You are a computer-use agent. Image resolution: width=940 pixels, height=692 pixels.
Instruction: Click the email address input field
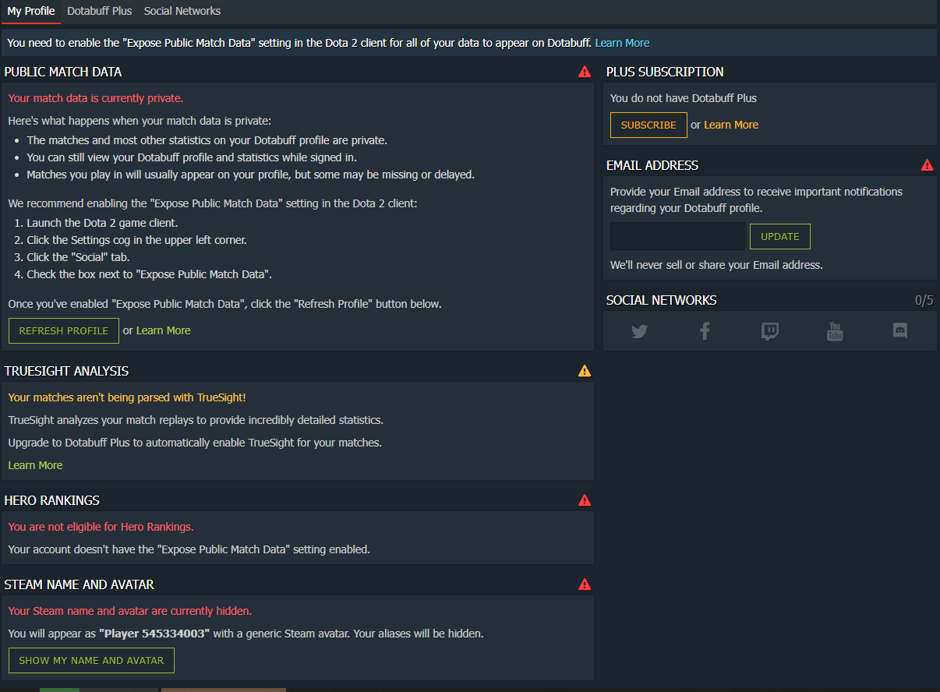678,236
